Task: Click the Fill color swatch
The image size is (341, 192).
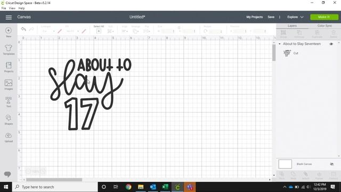Action: click(x=84, y=31)
